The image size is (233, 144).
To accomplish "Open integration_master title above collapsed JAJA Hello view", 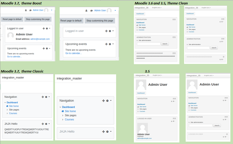I will pyautogui.click(x=69, y=78).
